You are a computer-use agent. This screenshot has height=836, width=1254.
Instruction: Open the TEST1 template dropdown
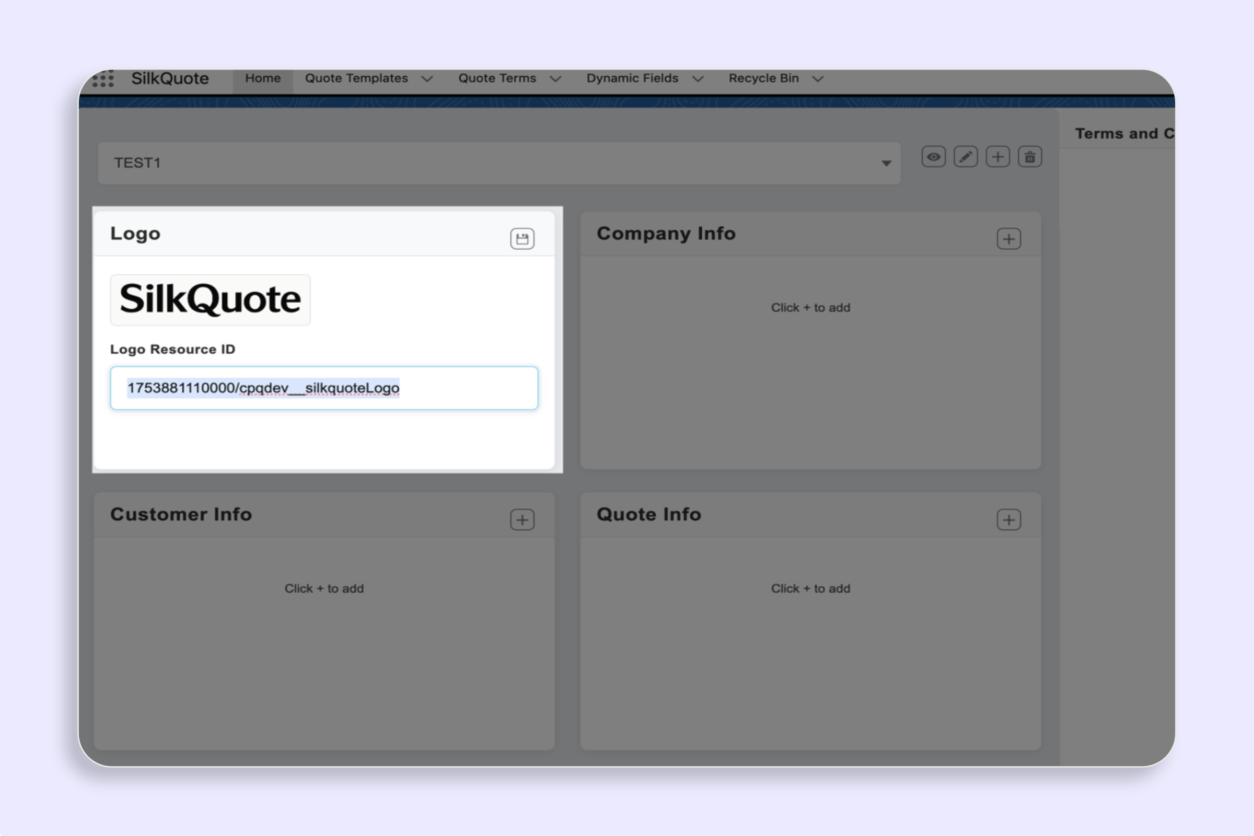[498, 163]
